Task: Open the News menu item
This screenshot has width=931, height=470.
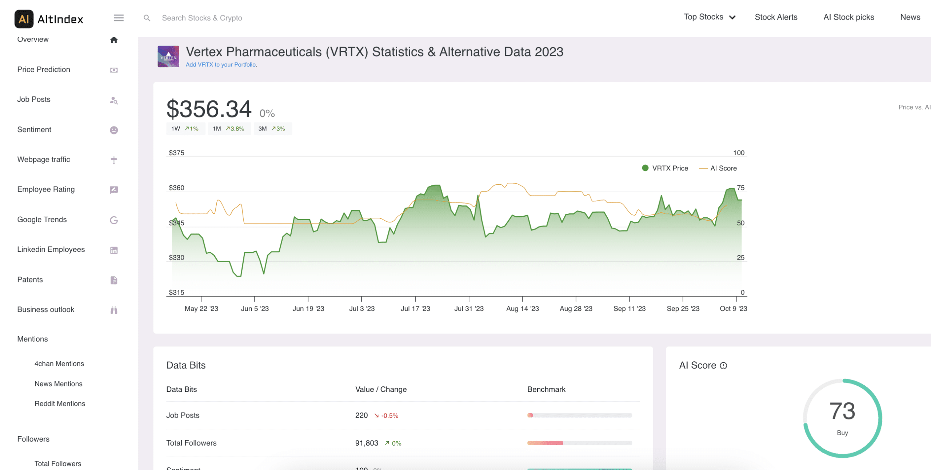Action: click(910, 17)
